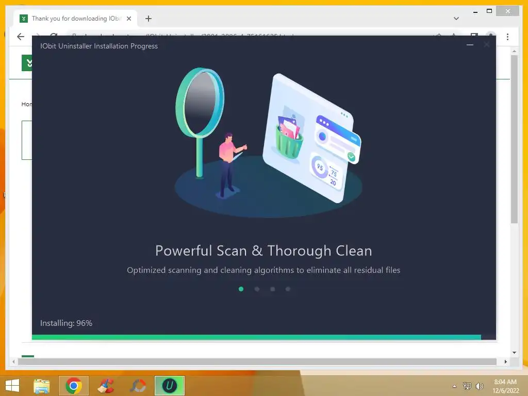The height and width of the screenshot is (396, 528).
Task: Go back in Chrome browser
Action: (x=21, y=37)
